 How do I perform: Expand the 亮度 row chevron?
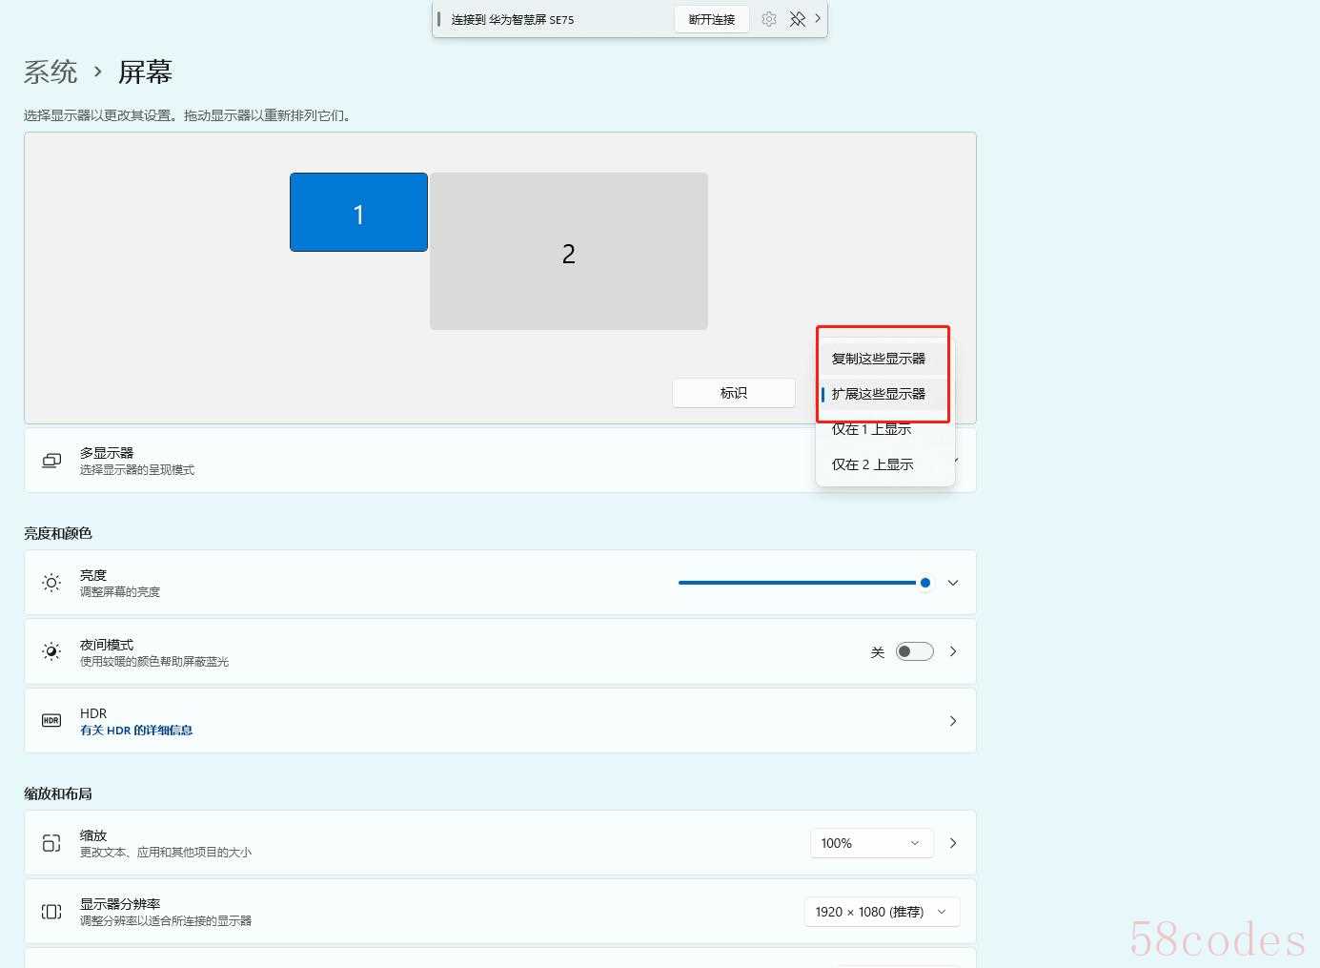953,583
